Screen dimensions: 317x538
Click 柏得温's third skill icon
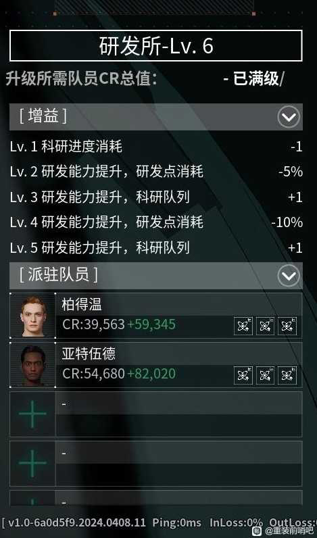pos(287,326)
